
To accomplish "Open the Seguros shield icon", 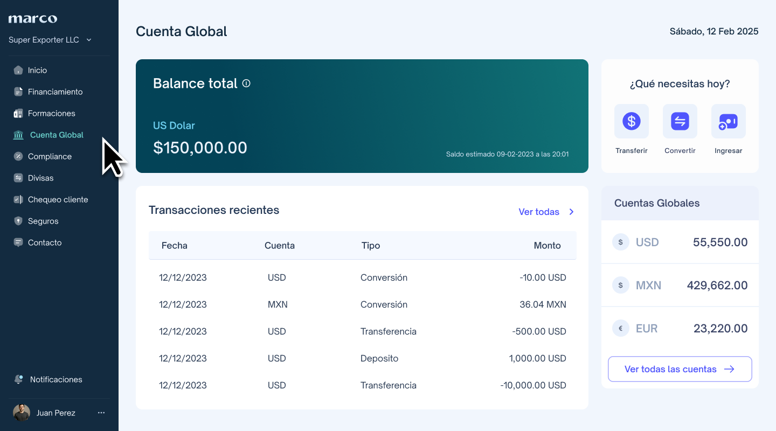I will pos(18,221).
